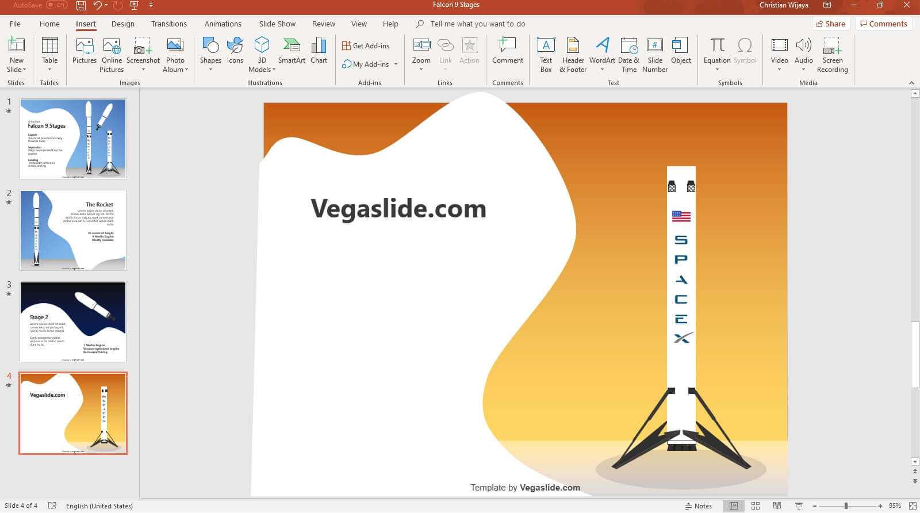This screenshot has width=920, height=513.
Task: Click the Vegaslide.com title text on slide
Action: pyautogui.click(x=398, y=209)
